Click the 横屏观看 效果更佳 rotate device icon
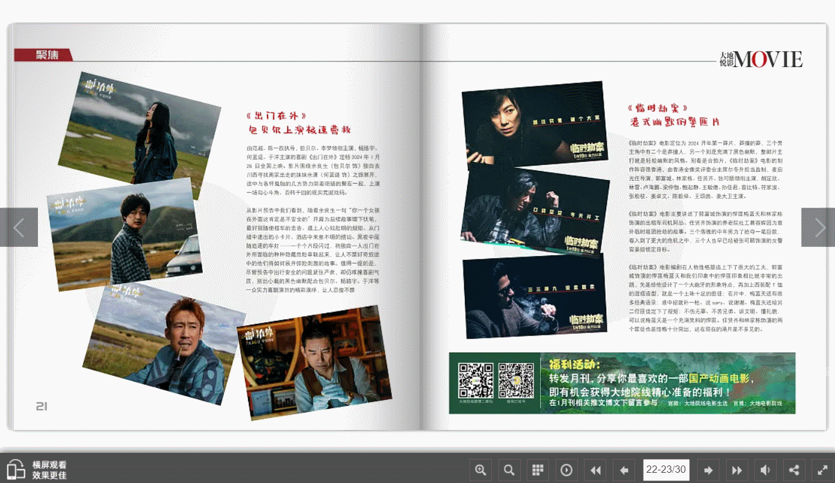Image resolution: width=835 pixels, height=483 pixels. click(16, 470)
